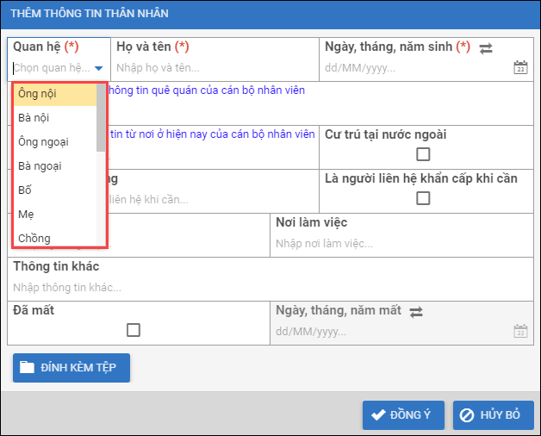Enable Là người liên hệ khẩn cấp checkbox
The width and height of the screenshot is (541, 436).
(x=423, y=198)
